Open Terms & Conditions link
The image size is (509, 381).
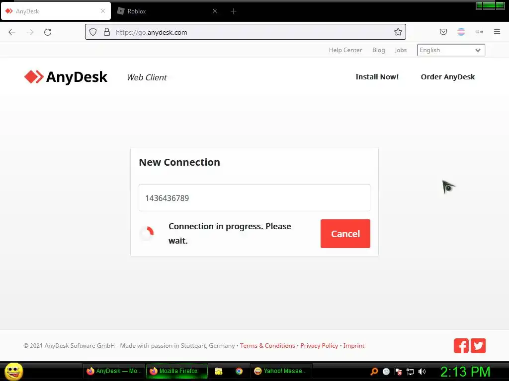267,346
